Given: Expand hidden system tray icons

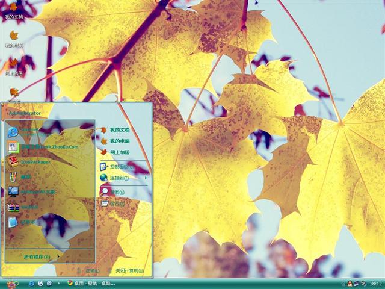Looking at the screenshot, I should tap(343, 284).
